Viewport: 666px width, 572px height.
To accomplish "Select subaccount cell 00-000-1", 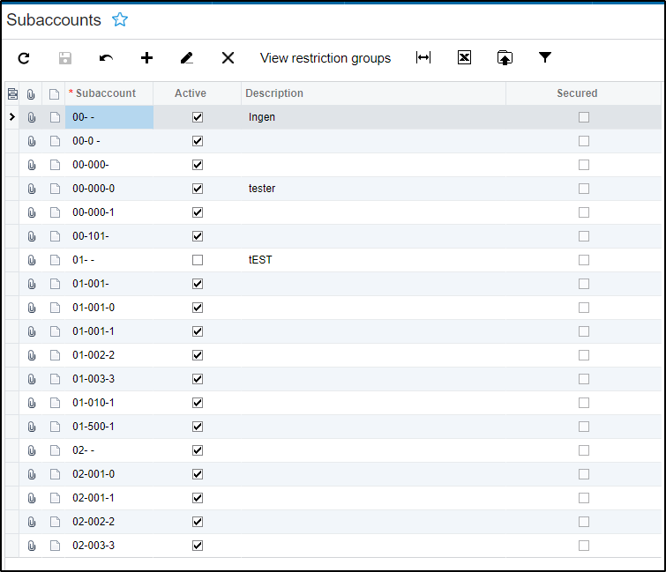I will click(109, 212).
